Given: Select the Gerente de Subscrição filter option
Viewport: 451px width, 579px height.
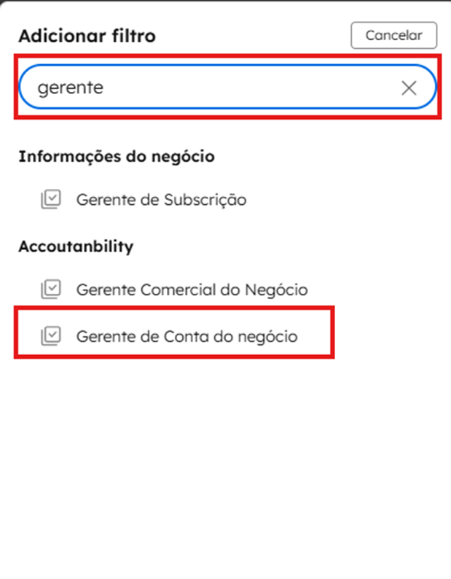Looking at the screenshot, I should point(161,199).
